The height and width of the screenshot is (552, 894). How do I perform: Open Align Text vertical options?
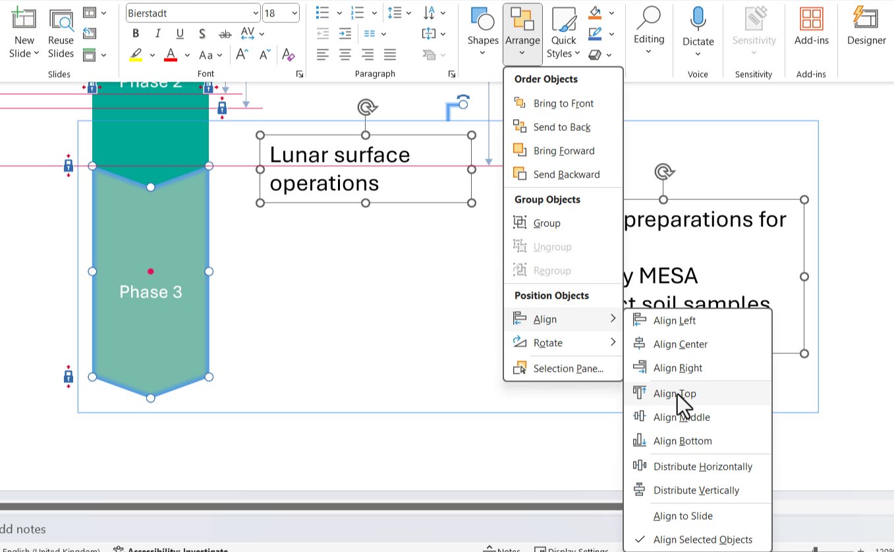(x=434, y=34)
